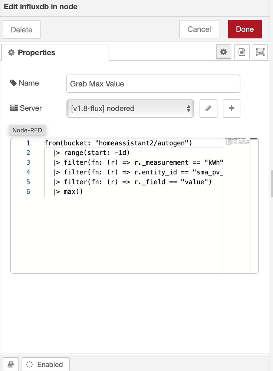Screen dimensions: 273x371
Task: Edit the selected server with the pencil icon
Action: (208, 108)
